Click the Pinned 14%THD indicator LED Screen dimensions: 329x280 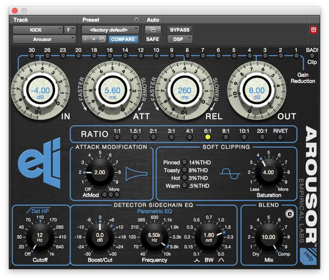[184, 162]
